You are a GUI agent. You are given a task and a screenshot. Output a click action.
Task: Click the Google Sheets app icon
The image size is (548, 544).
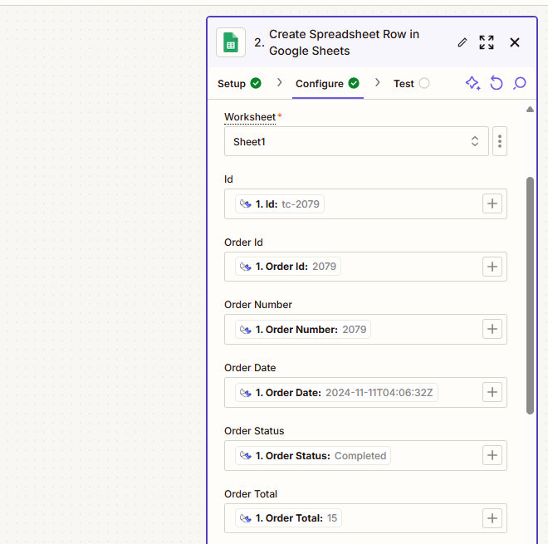[x=231, y=42]
